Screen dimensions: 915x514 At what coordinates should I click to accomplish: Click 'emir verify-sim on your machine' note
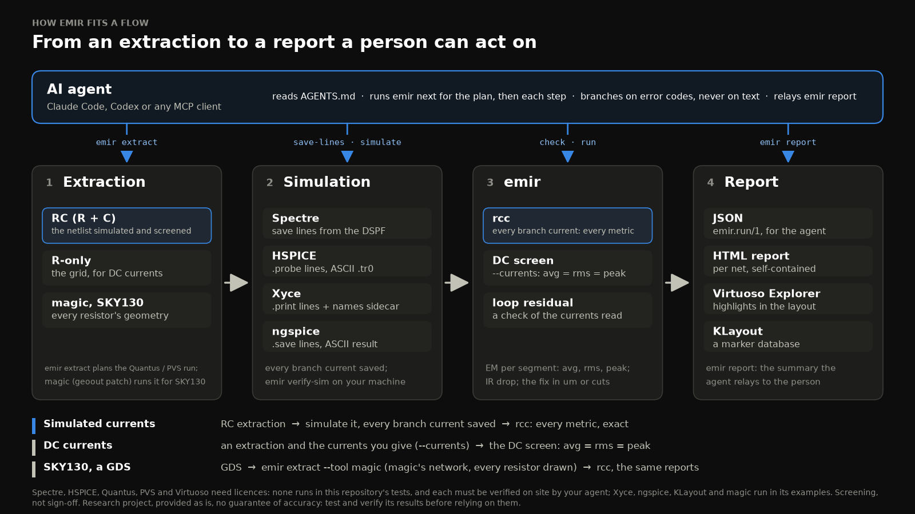pyautogui.click(x=335, y=382)
